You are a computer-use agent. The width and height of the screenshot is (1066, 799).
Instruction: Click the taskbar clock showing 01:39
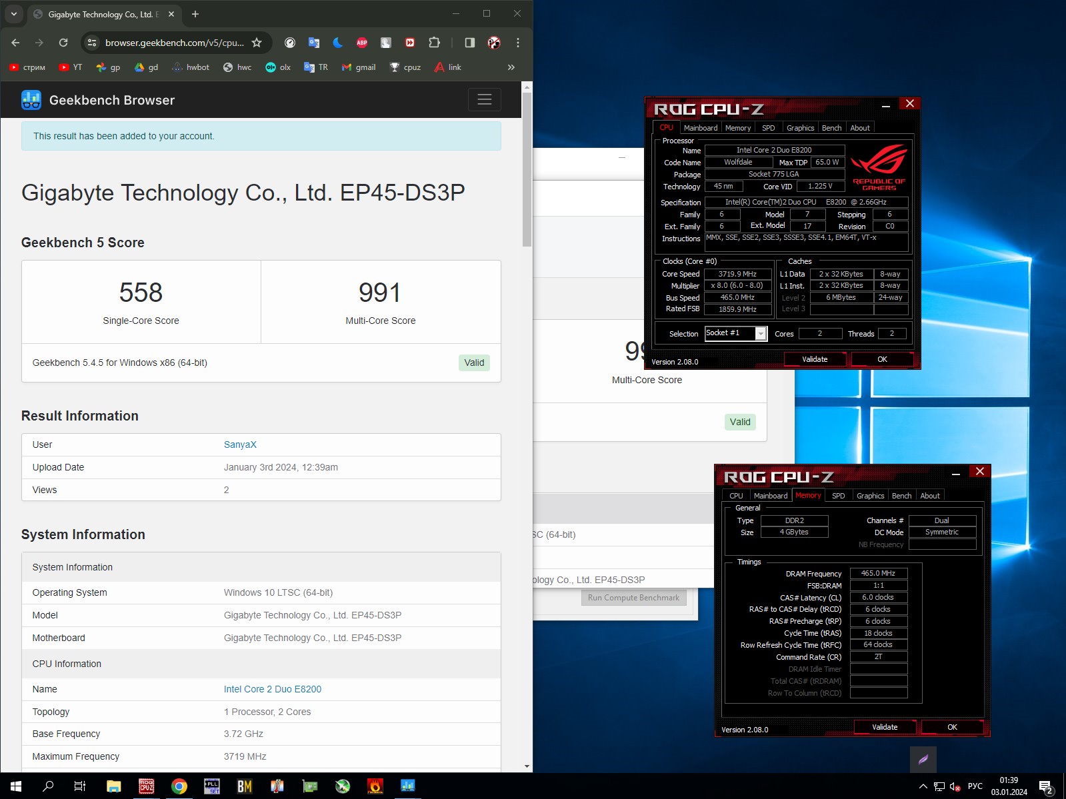pyautogui.click(x=1009, y=786)
